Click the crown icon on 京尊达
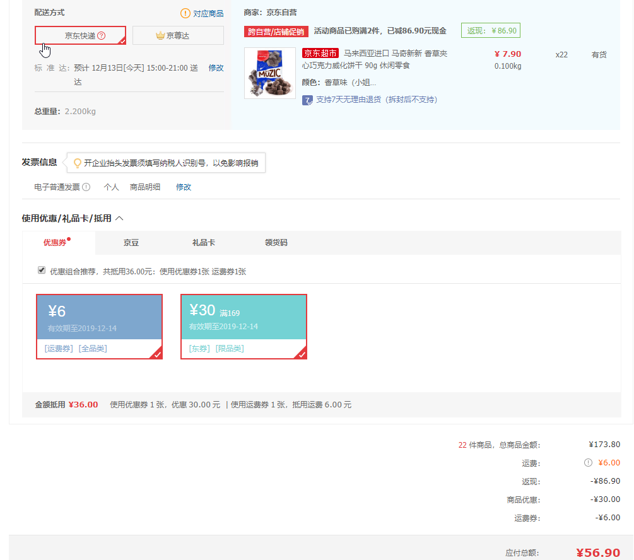Screen dimensions: 634x560 pyautogui.click(x=160, y=35)
